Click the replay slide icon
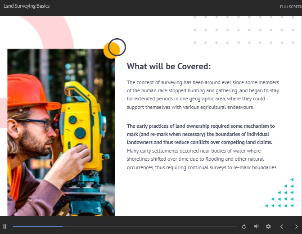Viewport: 302px width, 234px height. tap(244, 227)
